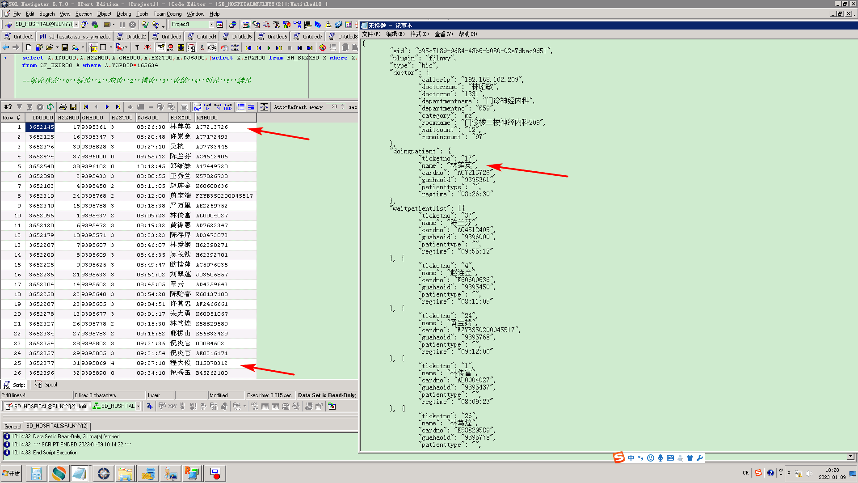This screenshot has height=483, width=858.
Task: Click the print icon in results toolbar
Action: [x=63, y=107]
